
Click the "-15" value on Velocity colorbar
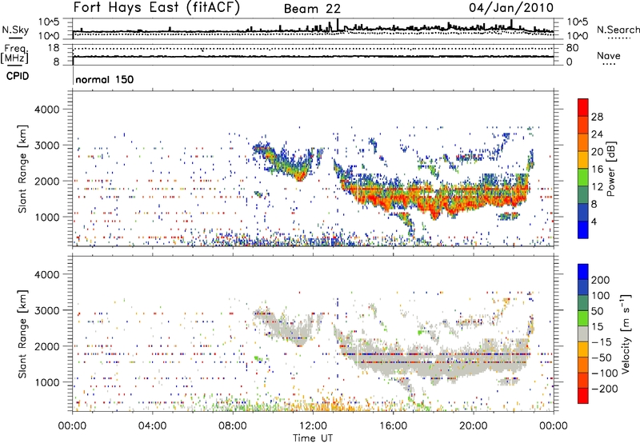click(602, 342)
